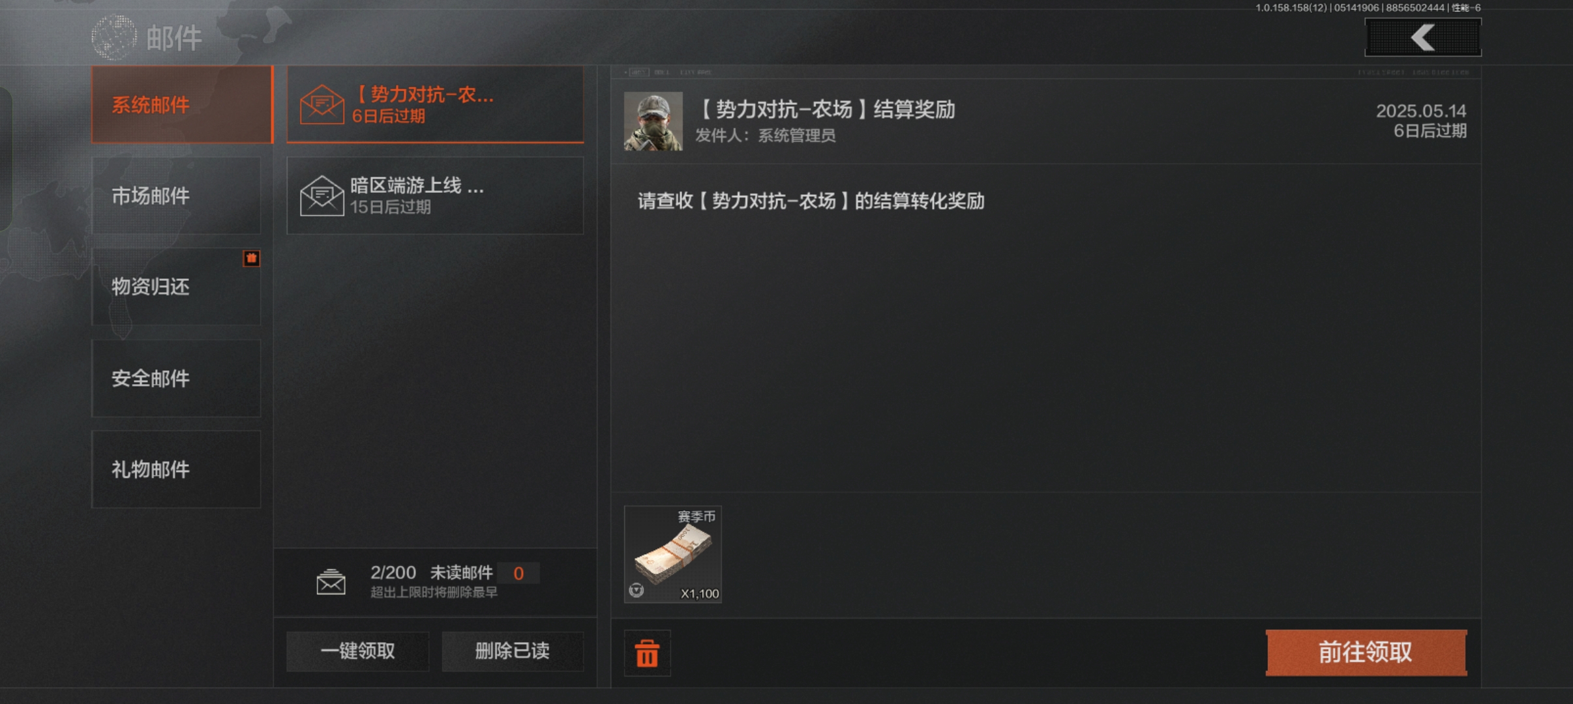Select the 系统邮件 tab
1573x704 pixels.
pos(182,104)
